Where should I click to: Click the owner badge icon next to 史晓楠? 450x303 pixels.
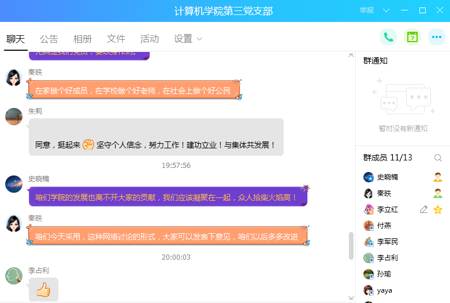click(438, 177)
